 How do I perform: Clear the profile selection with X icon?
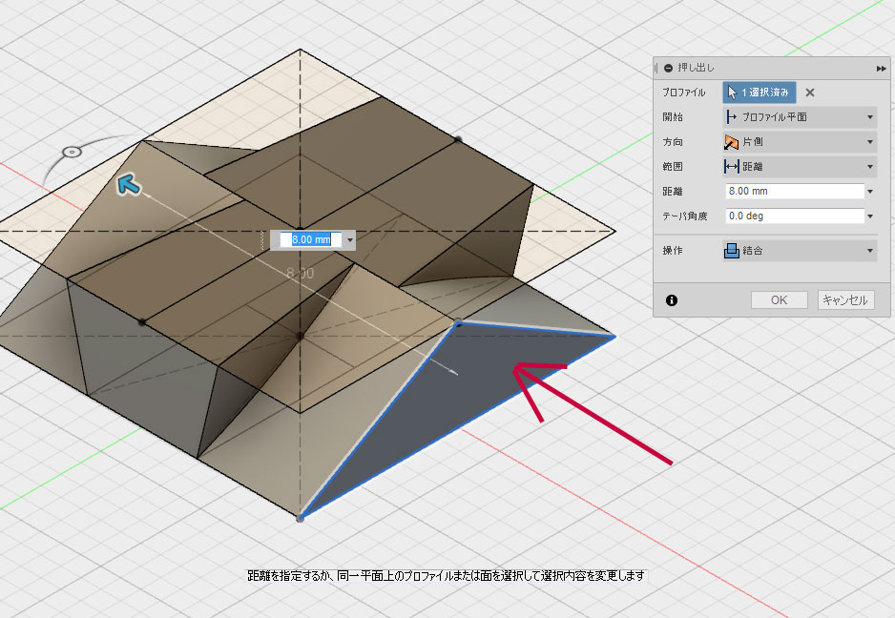point(810,93)
